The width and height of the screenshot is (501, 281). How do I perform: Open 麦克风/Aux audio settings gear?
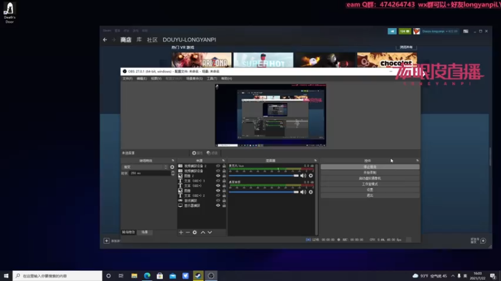point(311,175)
